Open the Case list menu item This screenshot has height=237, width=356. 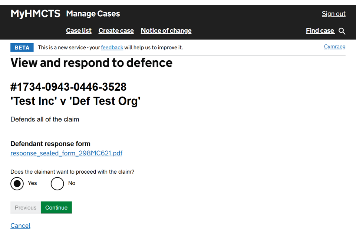(x=79, y=31)
